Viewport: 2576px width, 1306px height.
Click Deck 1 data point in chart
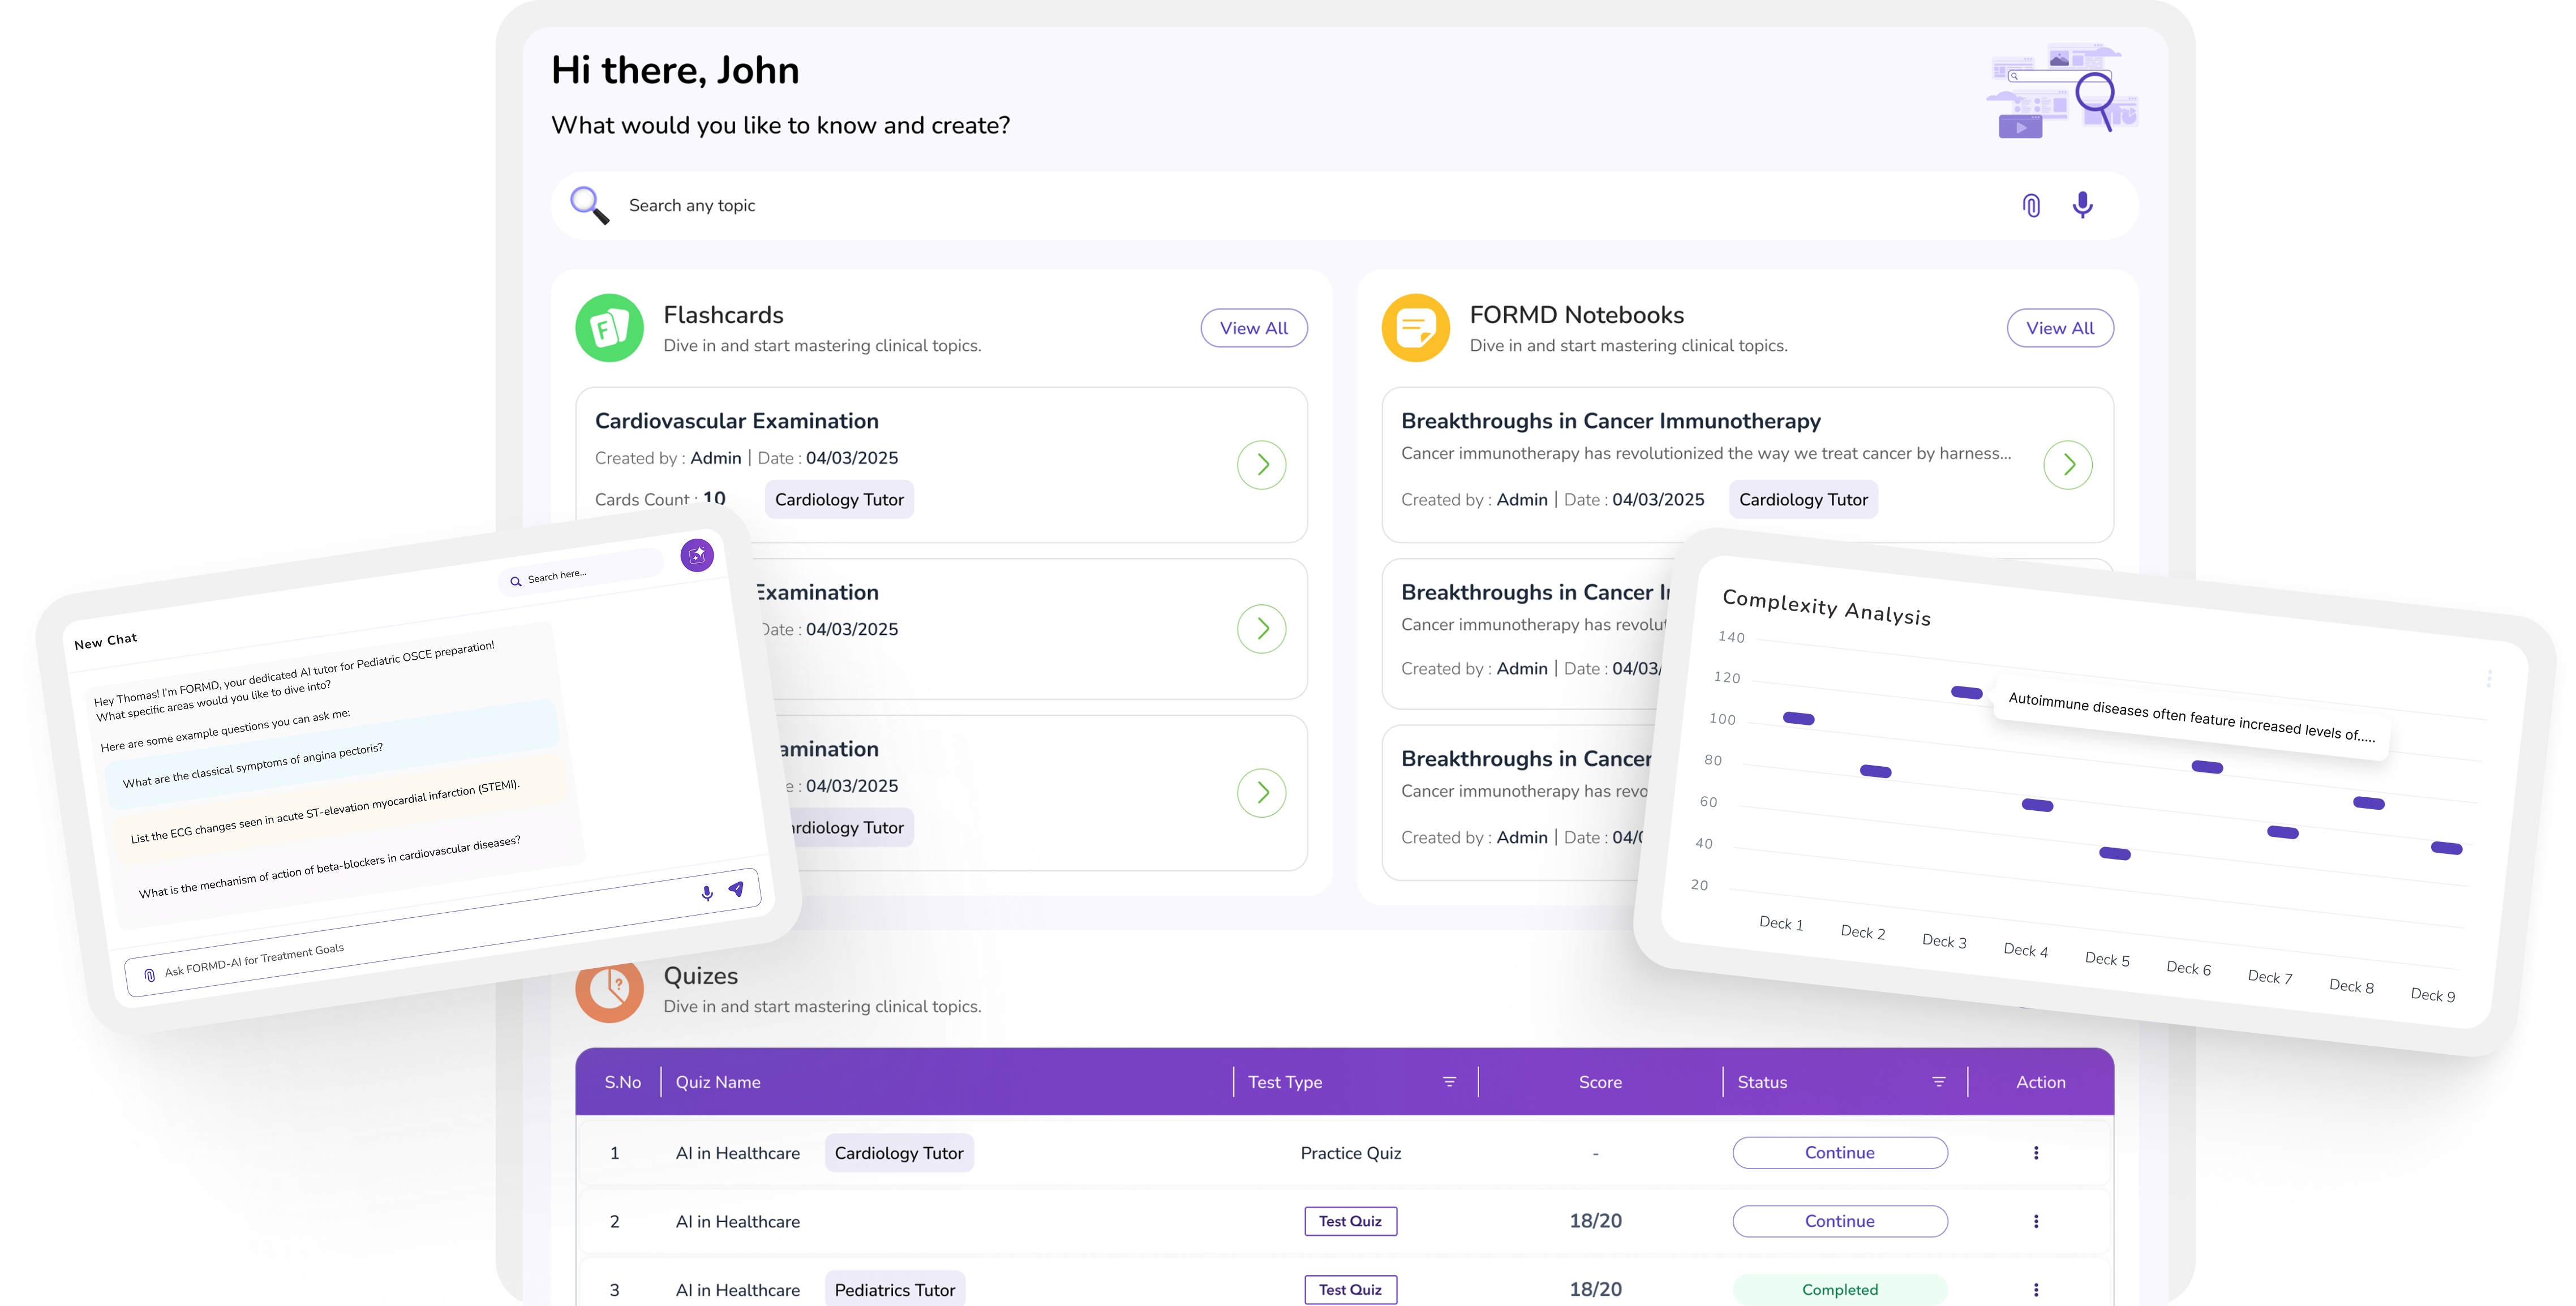coord(1798,718)
